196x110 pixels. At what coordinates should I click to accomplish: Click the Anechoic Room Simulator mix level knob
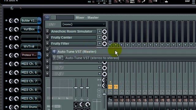coord(104,31)
